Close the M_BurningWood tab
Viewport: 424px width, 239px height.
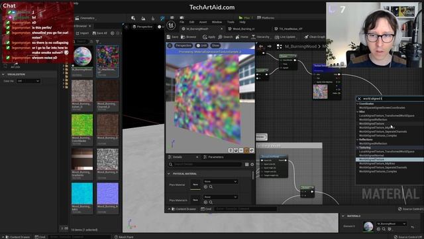click(221, 29)
